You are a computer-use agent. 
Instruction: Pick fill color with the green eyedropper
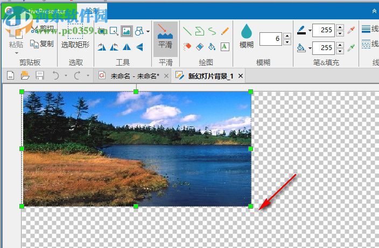[351, 48]
